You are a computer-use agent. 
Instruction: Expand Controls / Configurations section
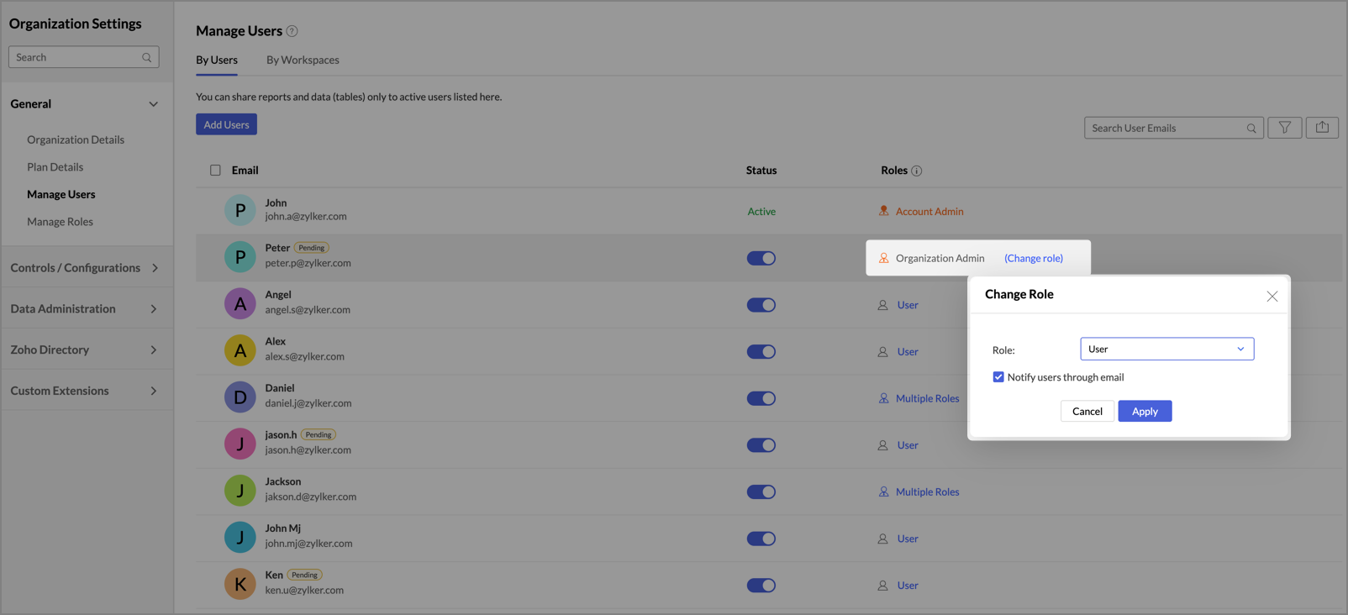click(84, 268)
